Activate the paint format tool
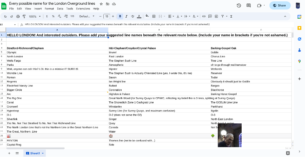The height and width of the screenshot is (157, 305). [24, 17]
